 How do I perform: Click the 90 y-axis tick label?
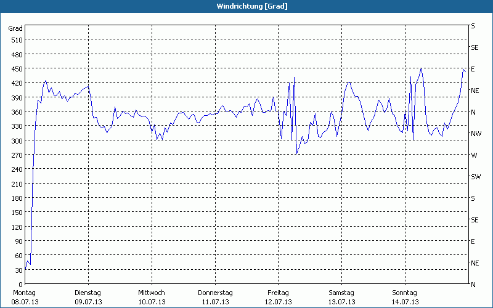click(19, 241)
